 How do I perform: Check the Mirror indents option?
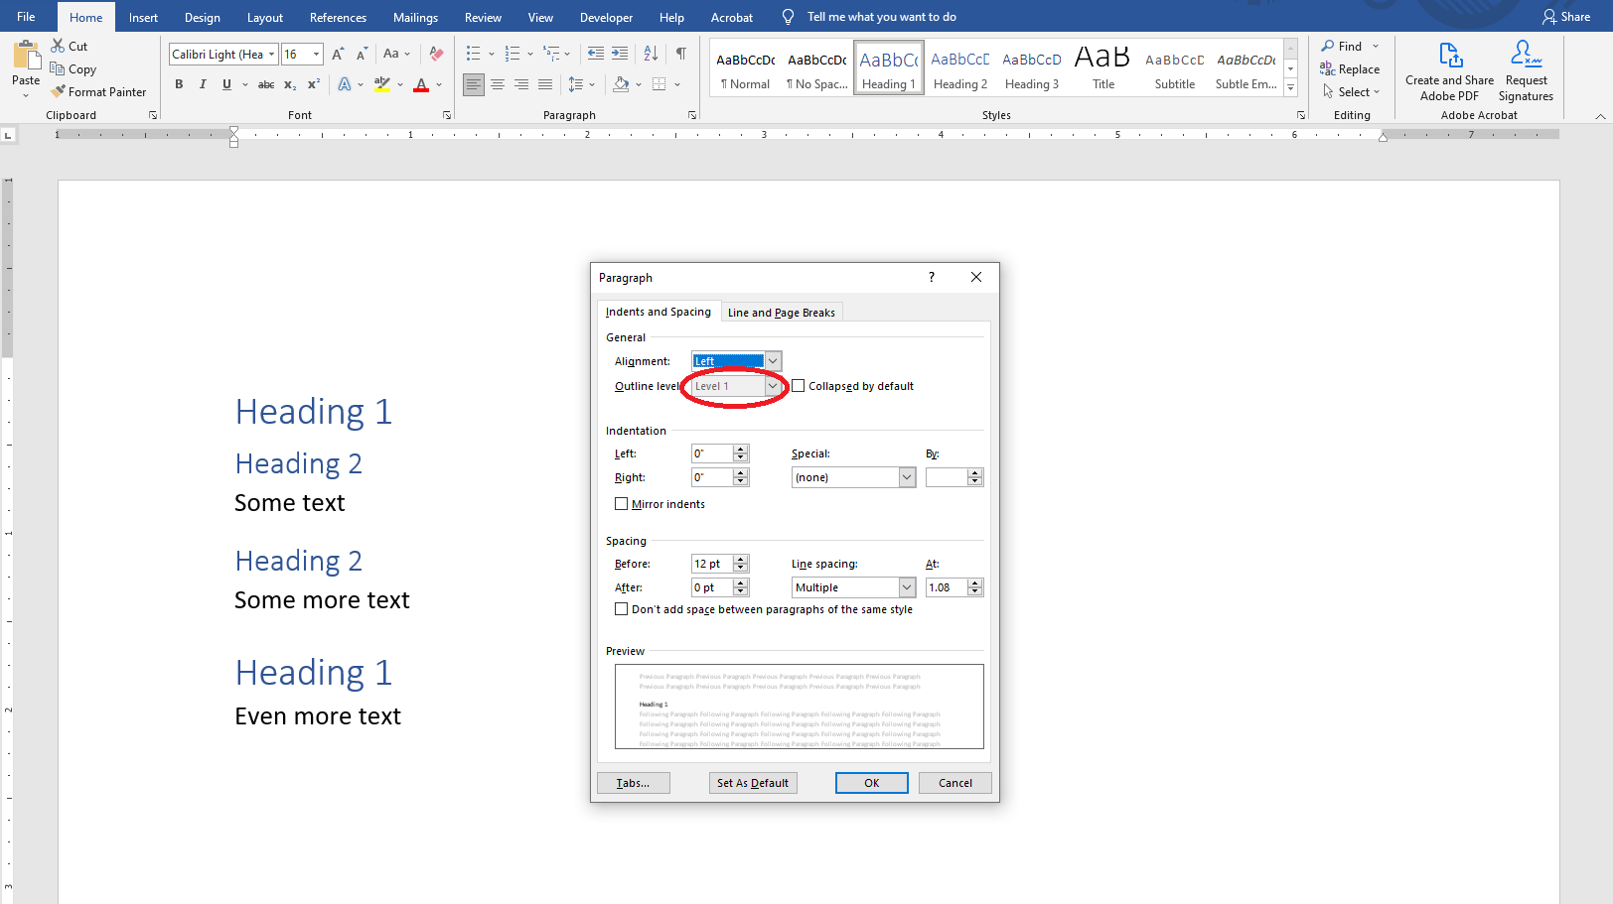[x=622, y=504]
